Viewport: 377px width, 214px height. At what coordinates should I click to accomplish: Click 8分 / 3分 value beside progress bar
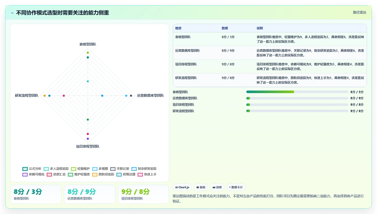pos(357,92)
